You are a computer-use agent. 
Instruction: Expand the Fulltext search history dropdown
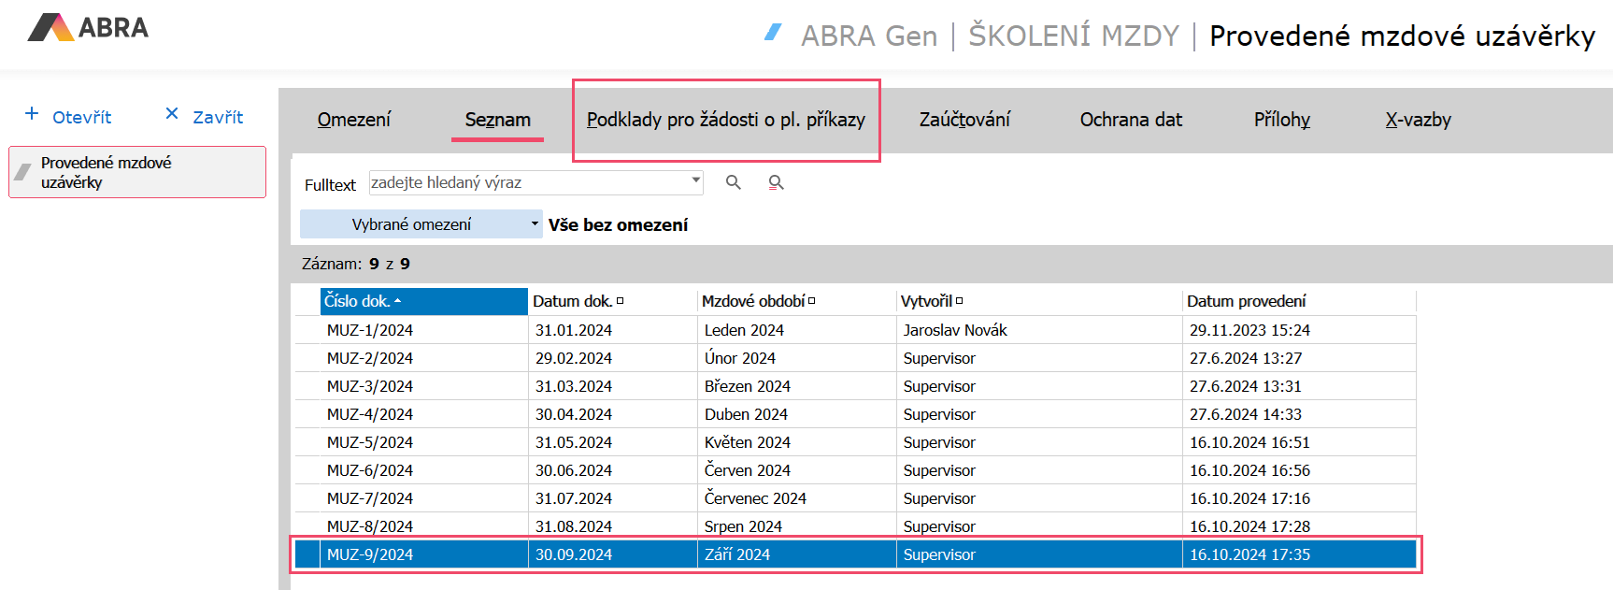[696, 180]
